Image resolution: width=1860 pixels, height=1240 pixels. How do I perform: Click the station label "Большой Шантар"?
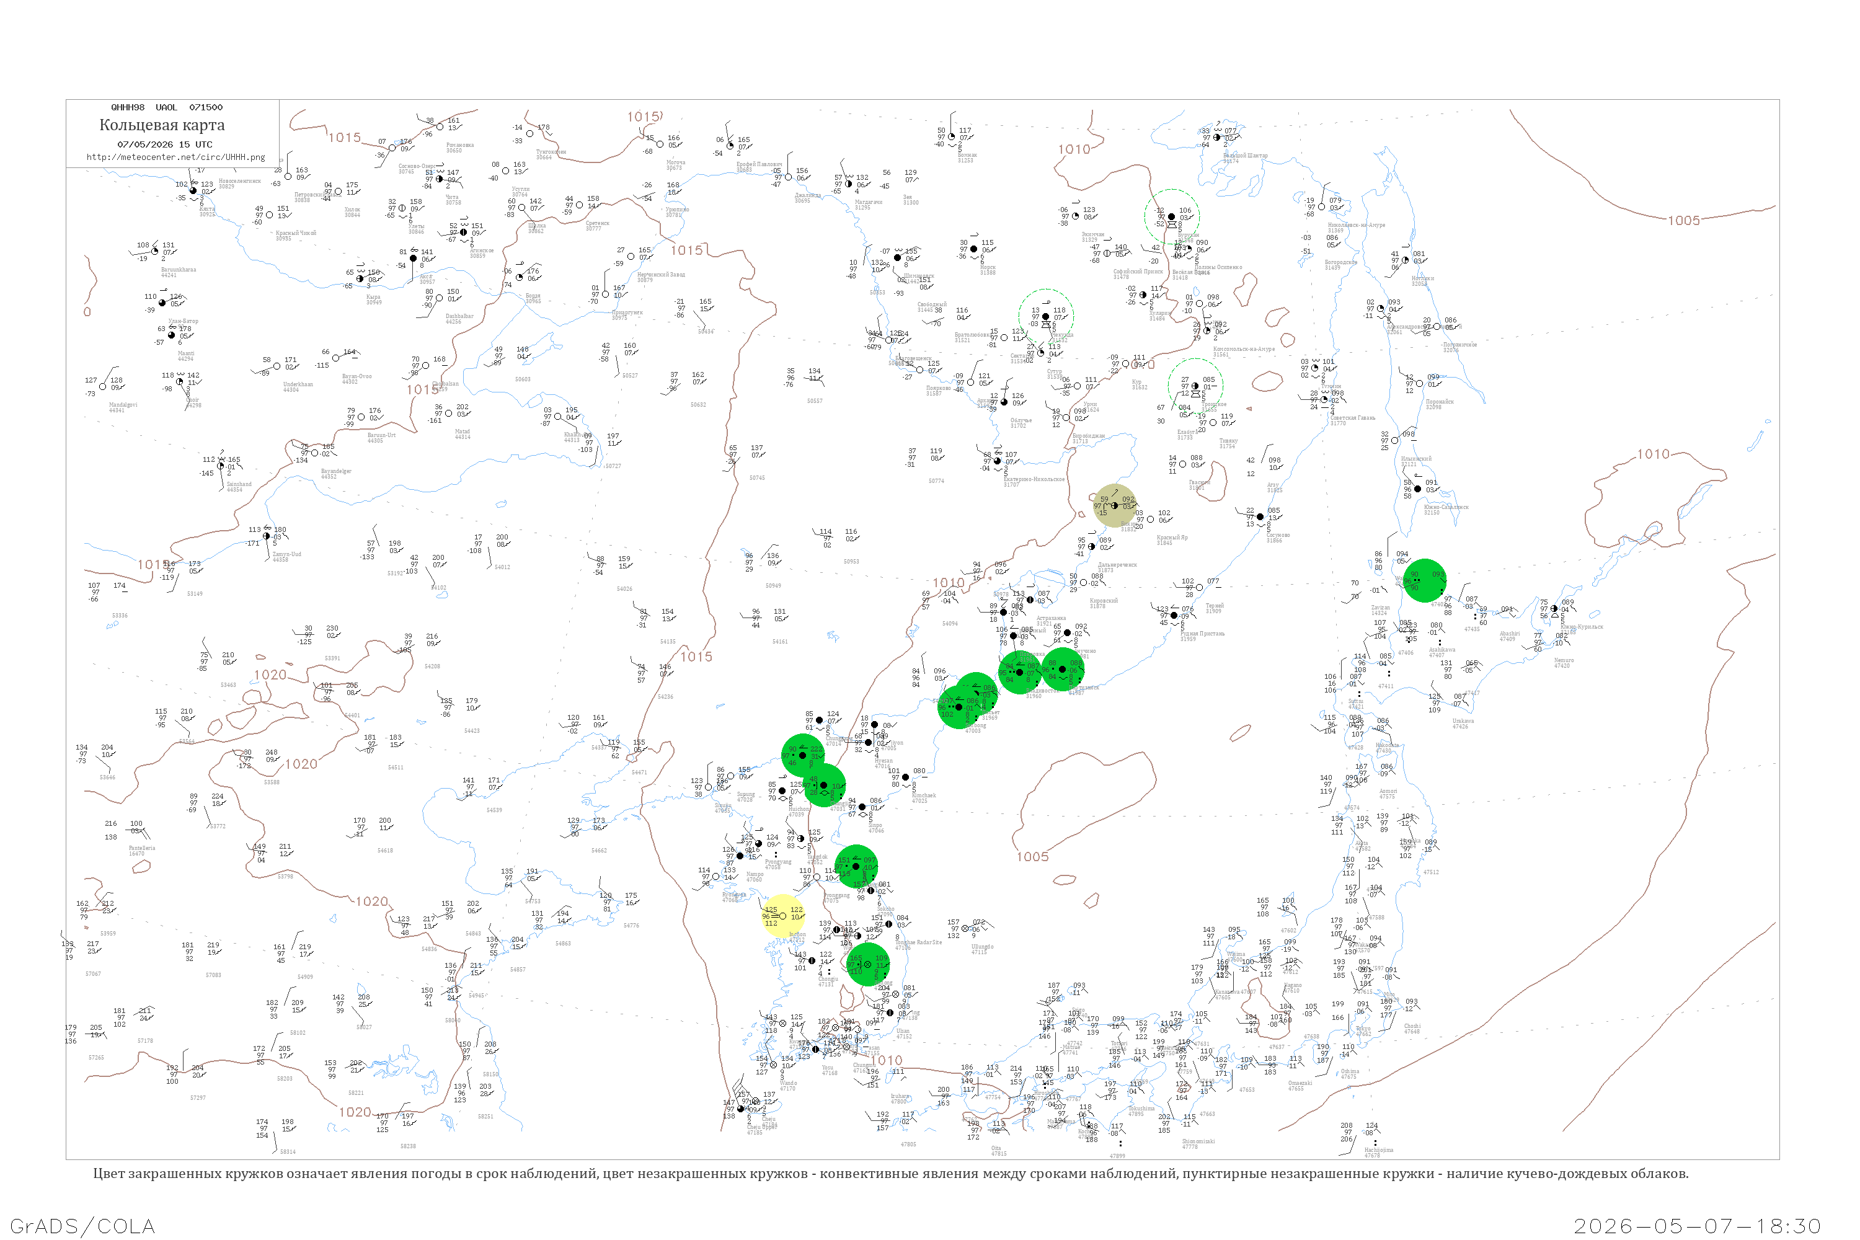(x=1246, y=156)
